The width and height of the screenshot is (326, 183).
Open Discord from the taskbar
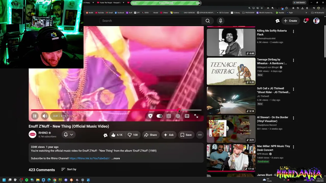[66, 180]
